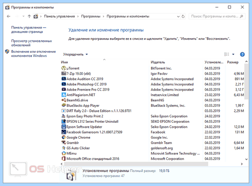Select the Facebook publisher cell
Viewport: 252px width, 186px height.
point(158,132)
